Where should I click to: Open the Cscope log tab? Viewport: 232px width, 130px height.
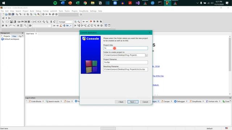coord(166,101)
